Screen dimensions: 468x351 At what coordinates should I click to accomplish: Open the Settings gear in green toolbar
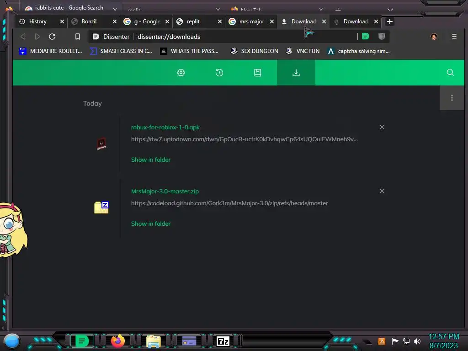click(181, 73)
